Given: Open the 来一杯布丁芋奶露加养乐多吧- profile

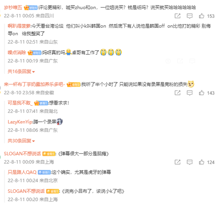Looking at the screenshot, I should pyautogui.click(x=34, y=84).
